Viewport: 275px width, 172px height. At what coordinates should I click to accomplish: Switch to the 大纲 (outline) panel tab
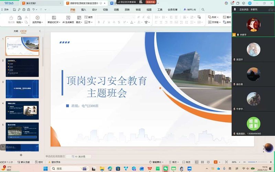[x=16, y=31]
